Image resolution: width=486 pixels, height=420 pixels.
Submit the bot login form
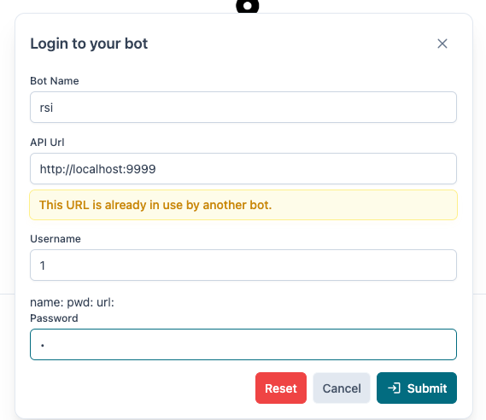click(x=417, y=388)
